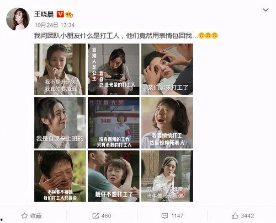Open meme image 我们打工人只拼命
This screenshot has width=276, height=223.
point(60,176)
